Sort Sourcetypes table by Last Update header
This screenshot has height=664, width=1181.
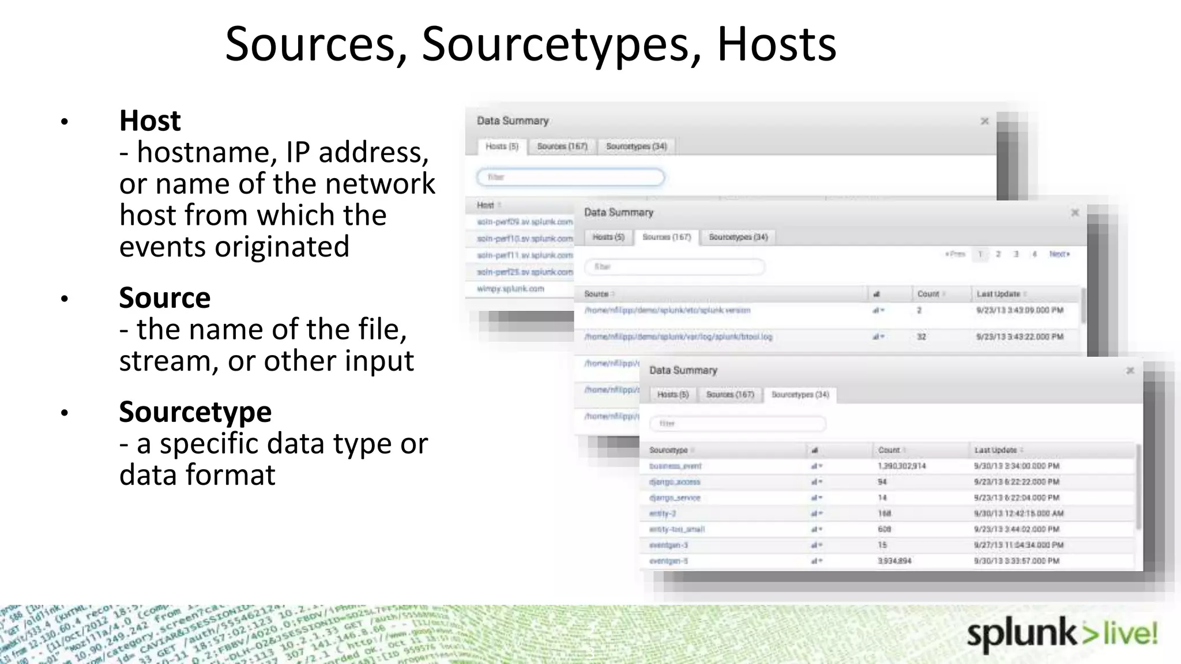point(999,450)
